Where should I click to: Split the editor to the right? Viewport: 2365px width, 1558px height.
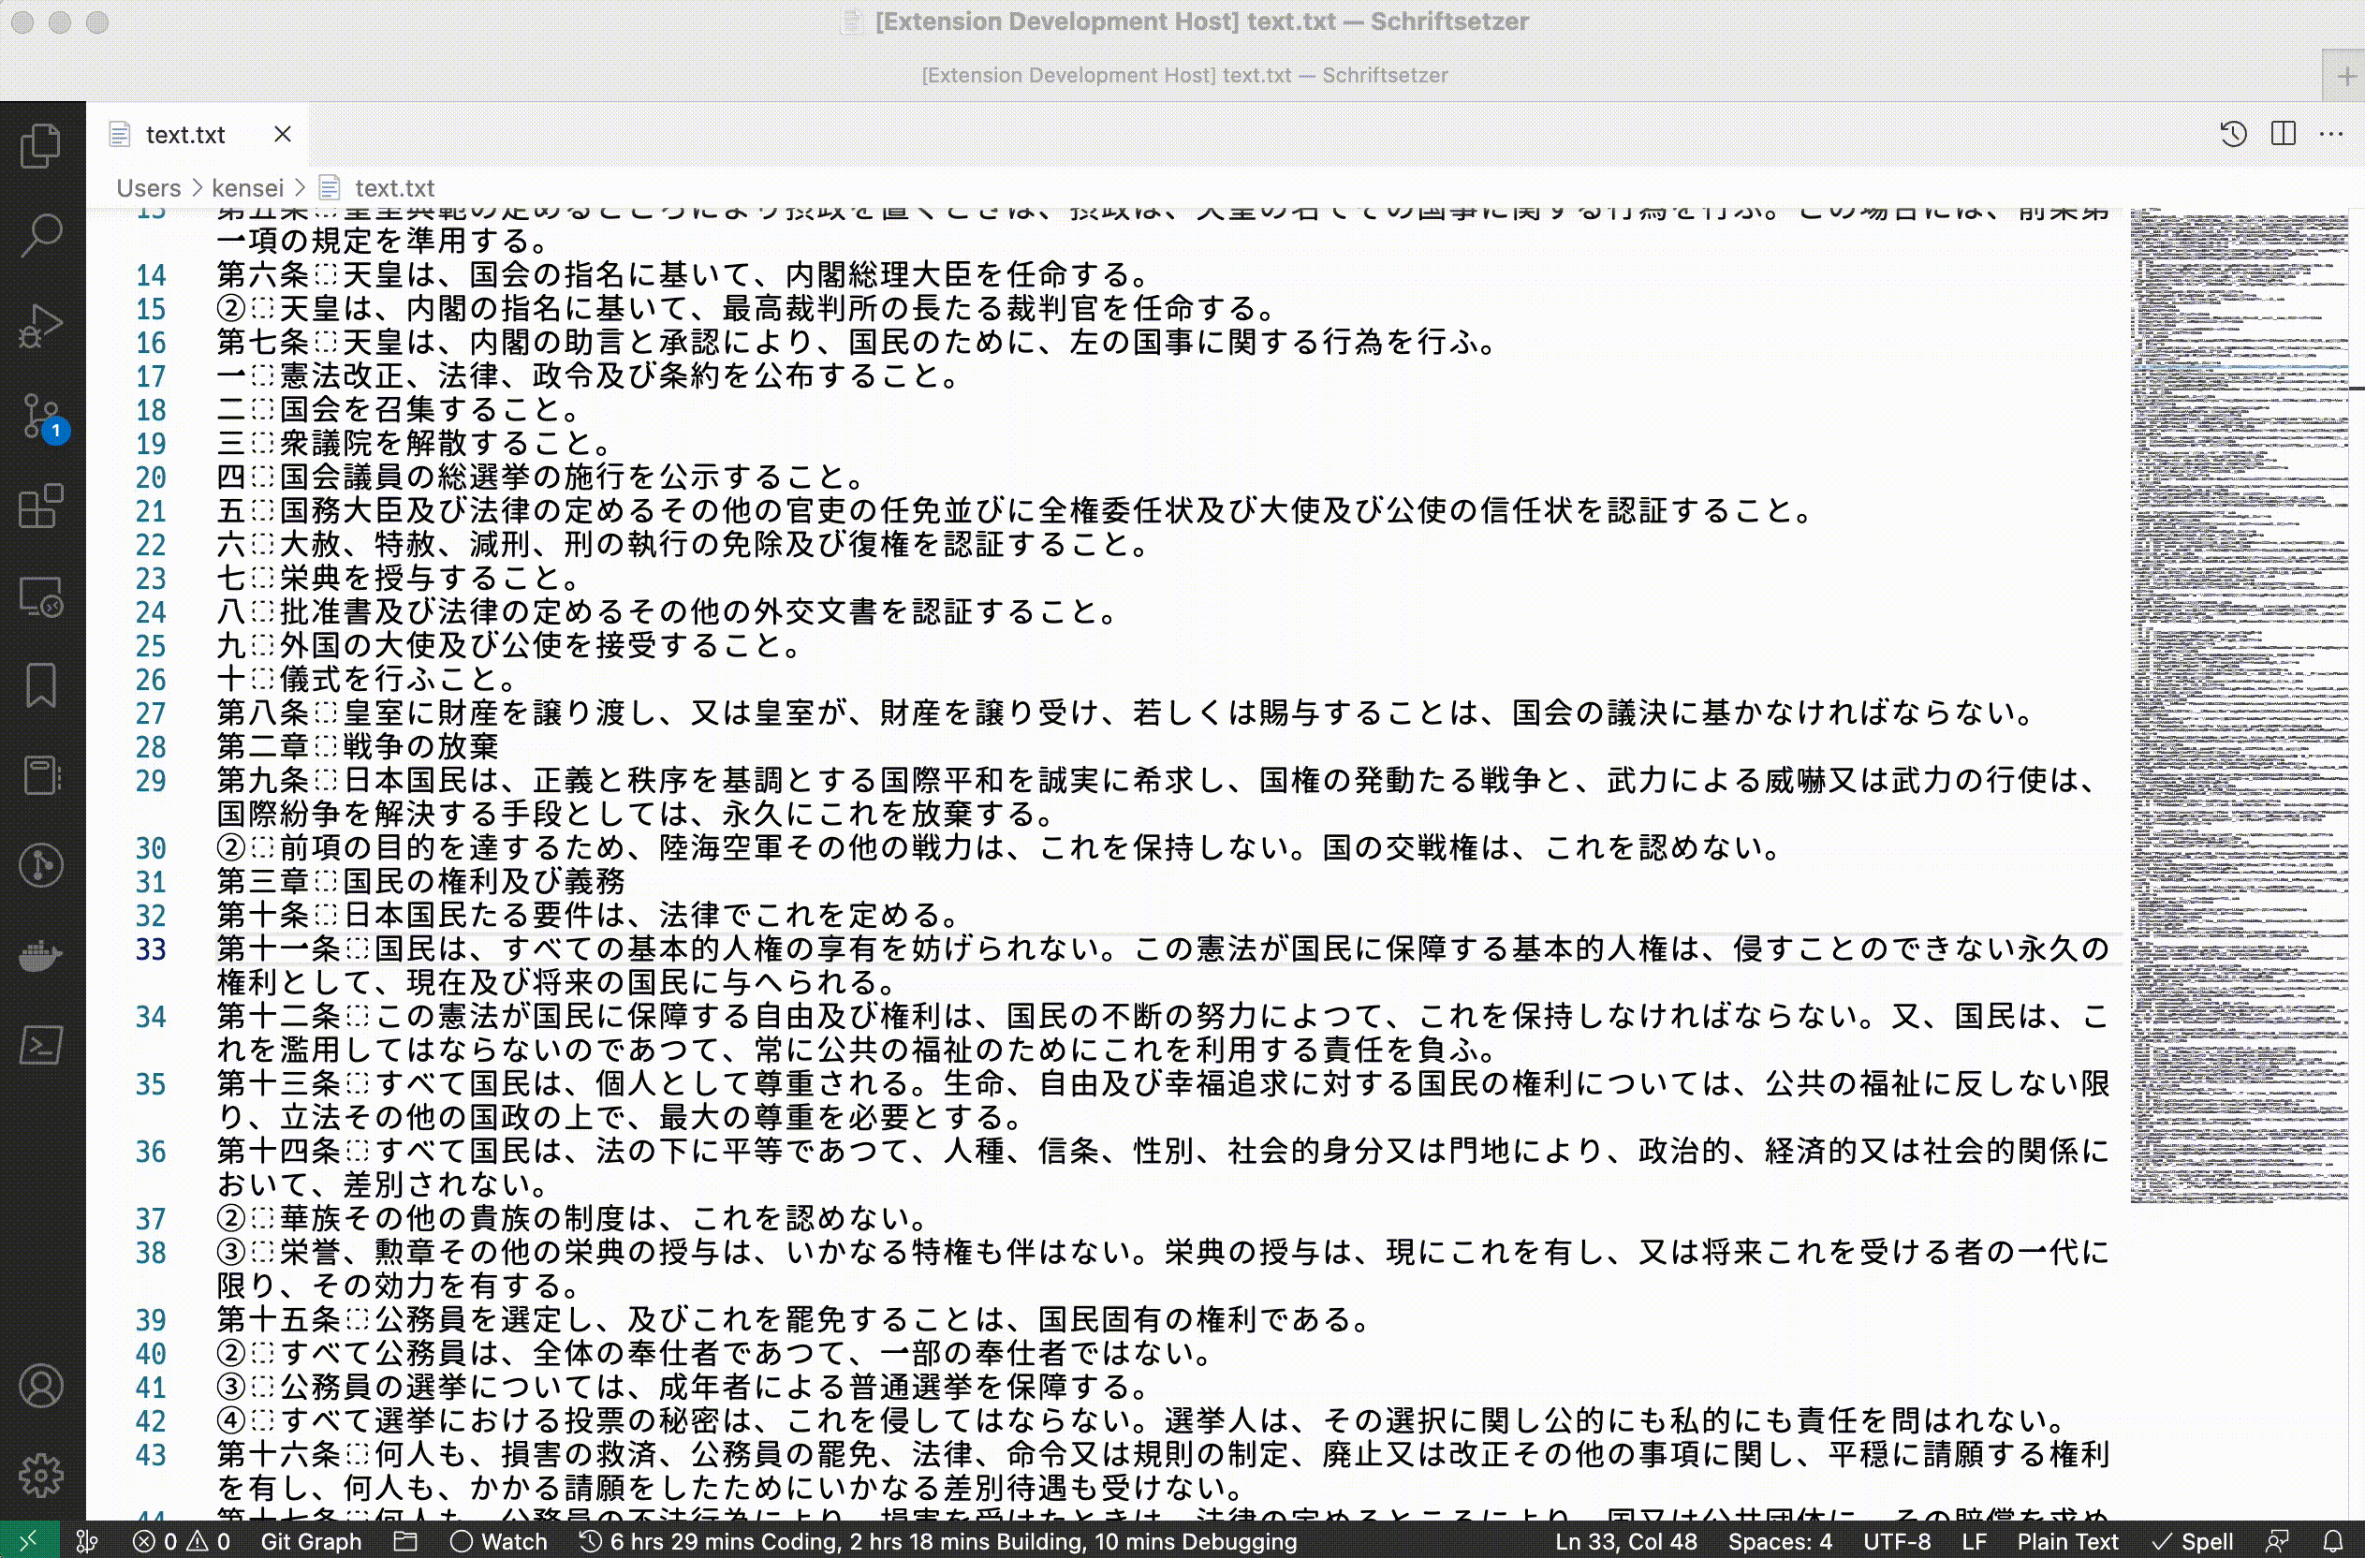point(2284,134)
